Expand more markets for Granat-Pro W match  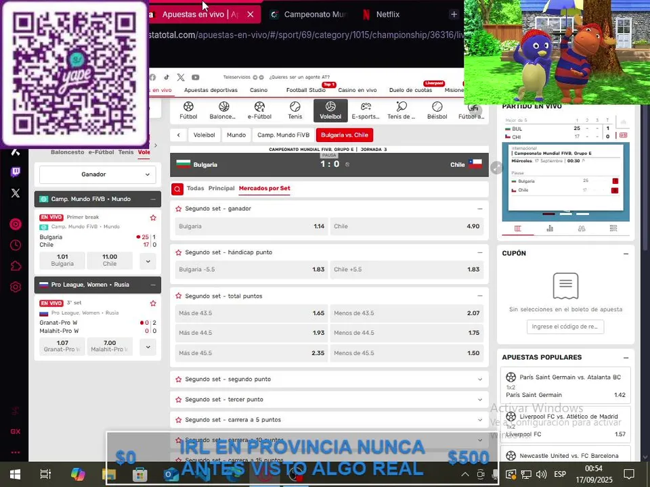point(148,346)
